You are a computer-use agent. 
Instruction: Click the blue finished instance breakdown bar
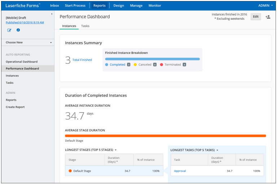tap(152, 59)
